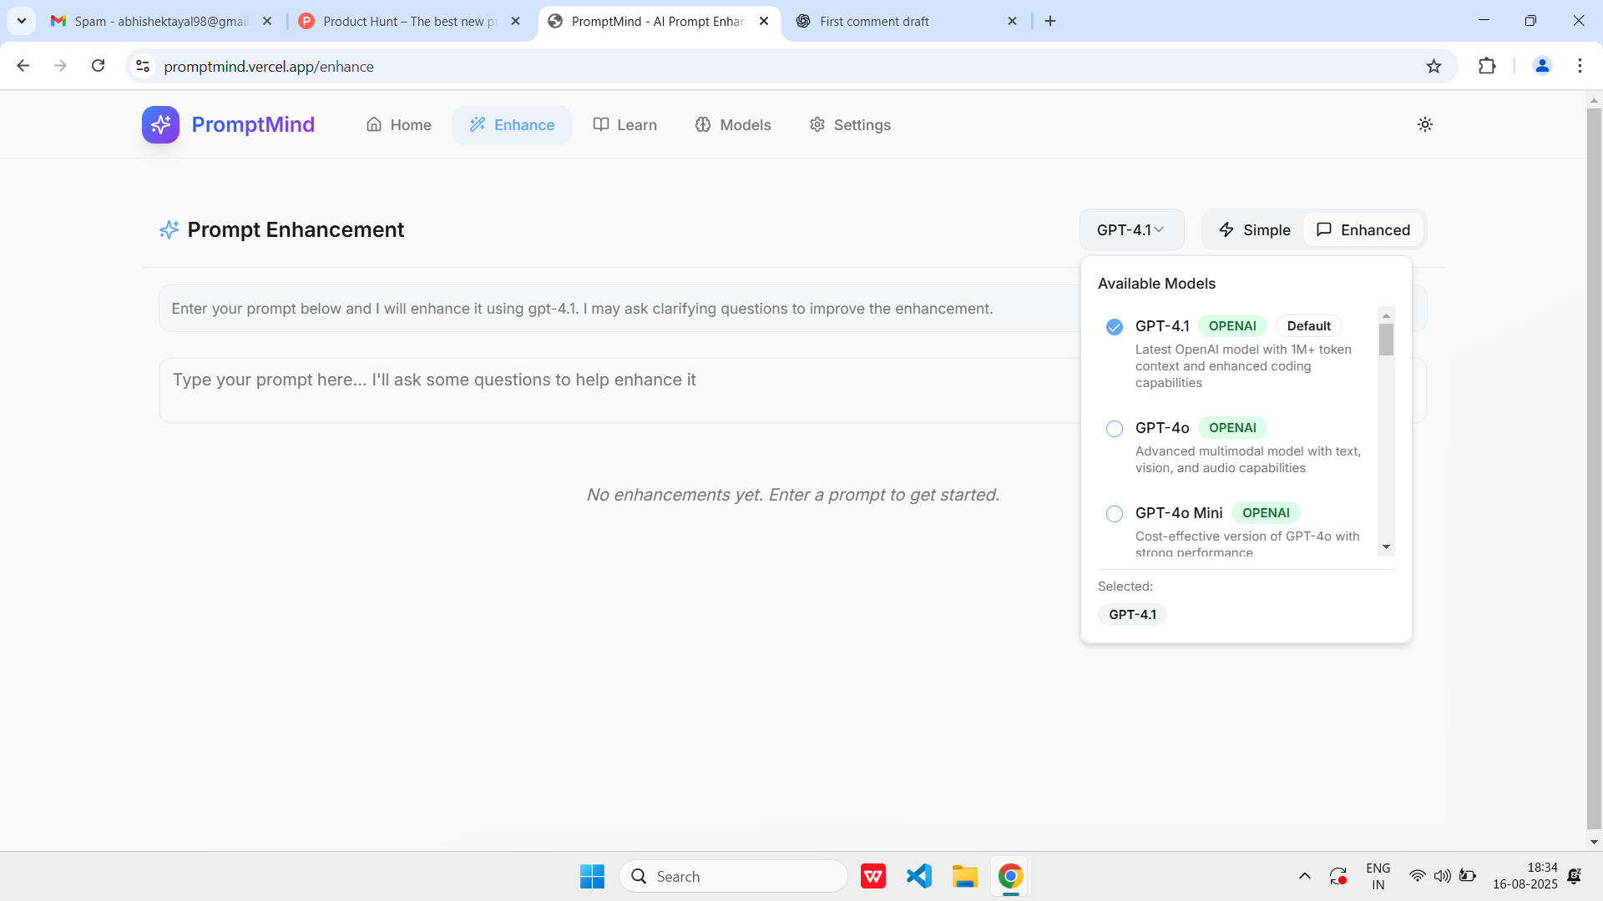This screenshot has height=901, width=1603.
Task: Click the Enhance magic wand icon
Action: [478, 124]
